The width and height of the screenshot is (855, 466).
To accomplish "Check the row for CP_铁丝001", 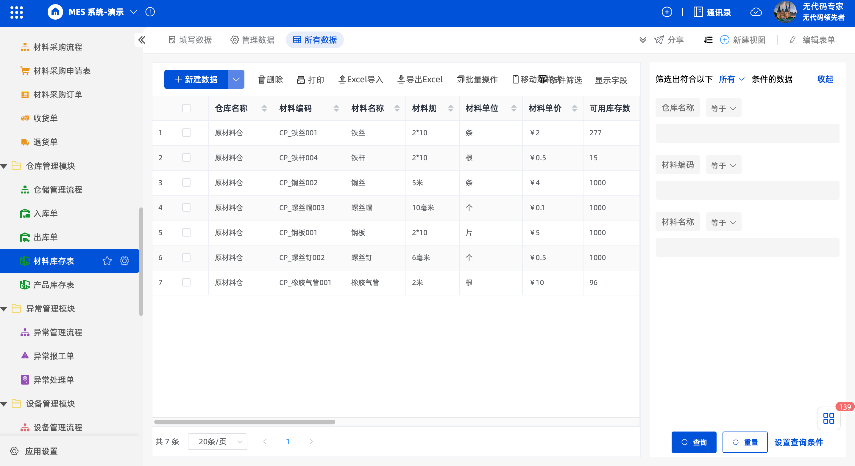I will coord(186,133).
